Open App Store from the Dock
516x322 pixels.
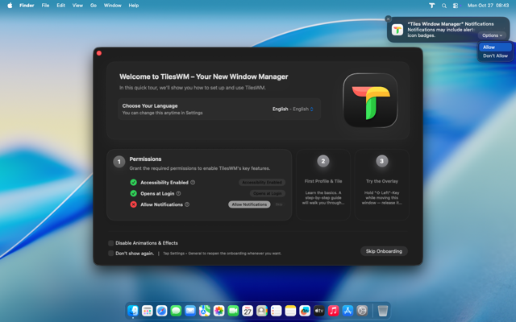tap(347, 311)
